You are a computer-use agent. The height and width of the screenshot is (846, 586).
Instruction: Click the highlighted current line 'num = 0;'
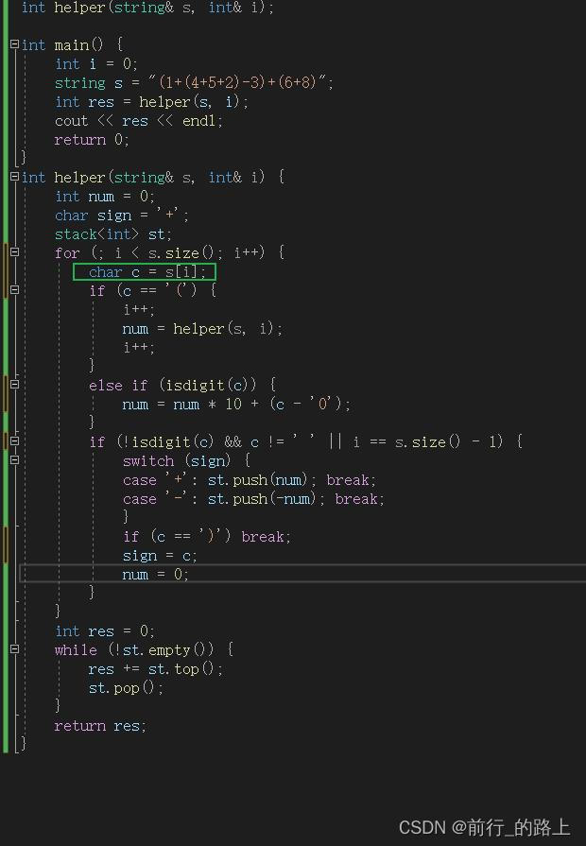[155, 574]
